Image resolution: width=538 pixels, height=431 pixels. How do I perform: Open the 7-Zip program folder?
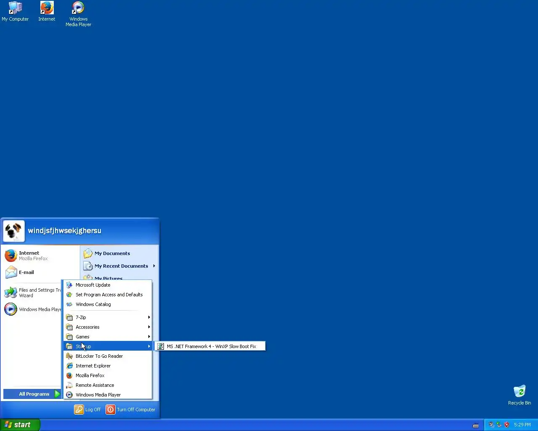pos(108,317)
